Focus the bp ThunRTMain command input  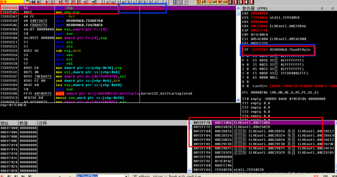(100, 176)
